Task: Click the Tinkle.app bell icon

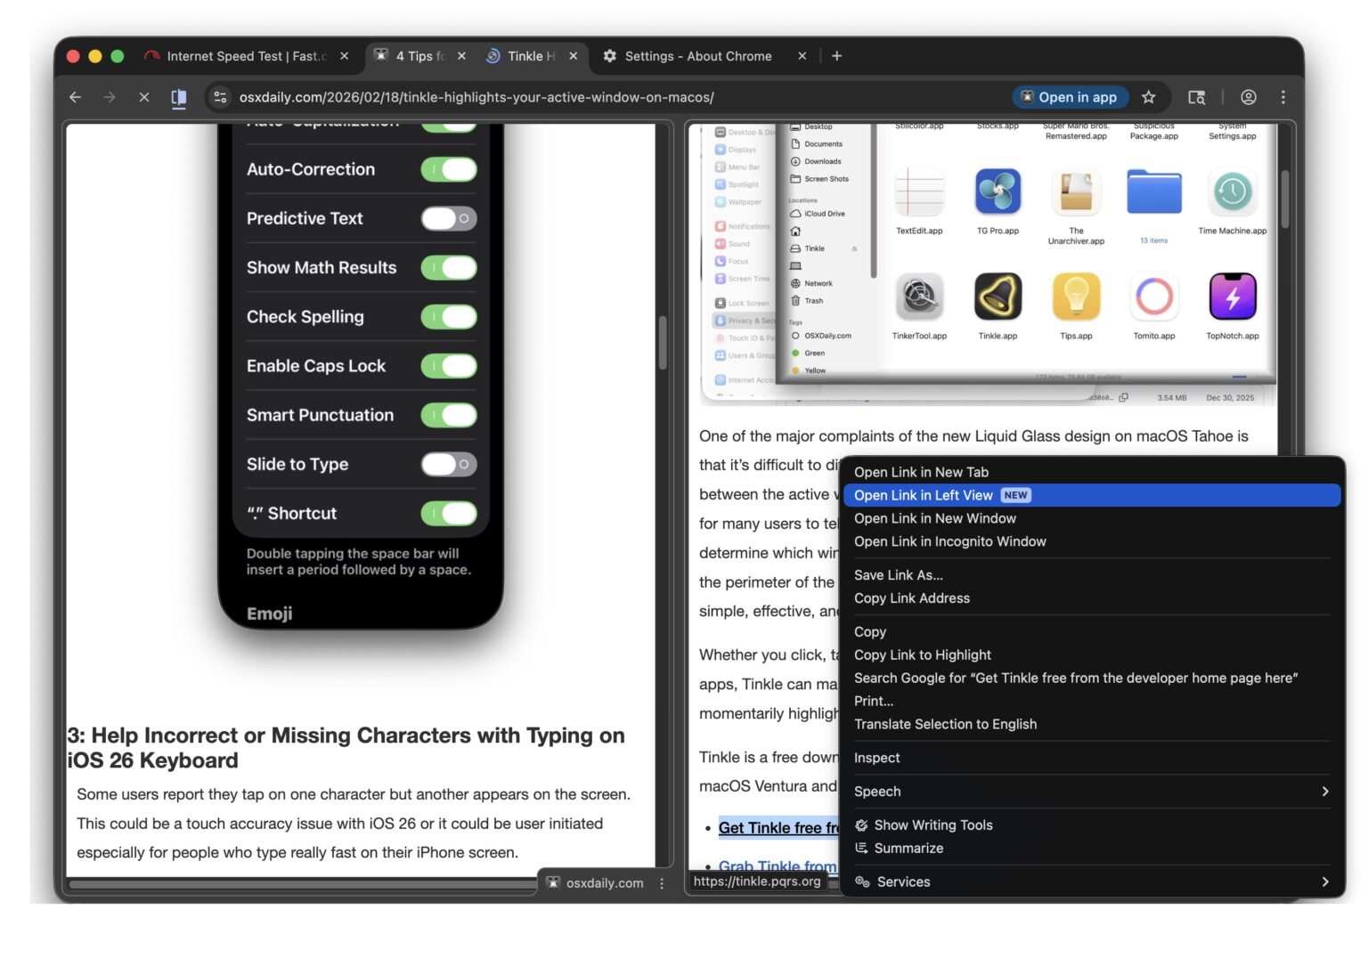Action: point(997,297)
